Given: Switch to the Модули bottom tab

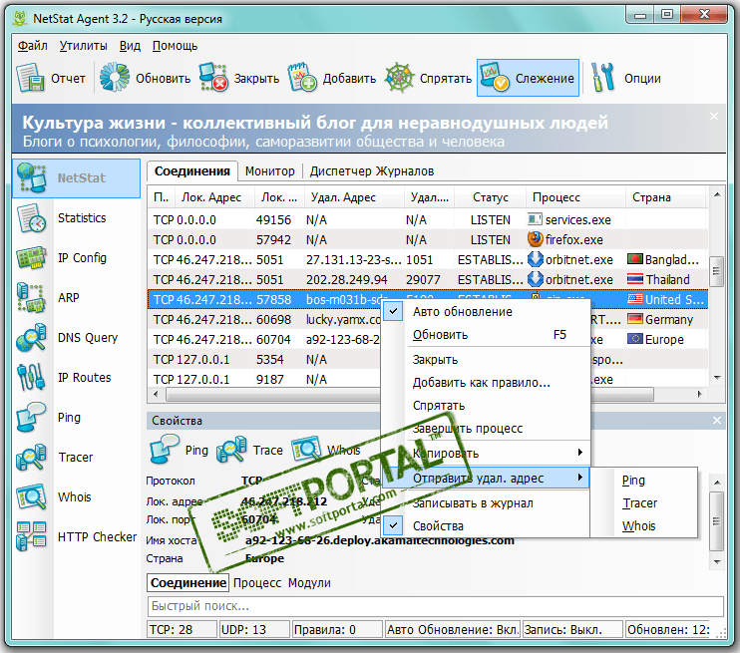Looking at the screenshot, I should tap(309, 583).
